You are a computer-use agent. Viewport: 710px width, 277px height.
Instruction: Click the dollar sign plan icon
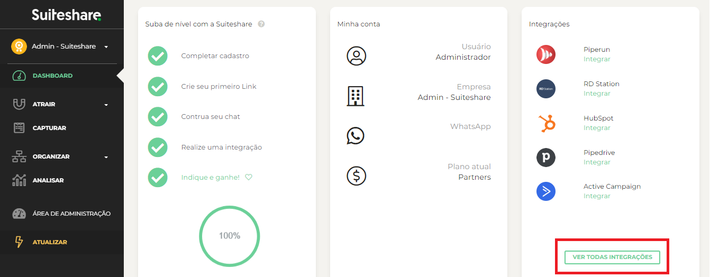point(356,176)
